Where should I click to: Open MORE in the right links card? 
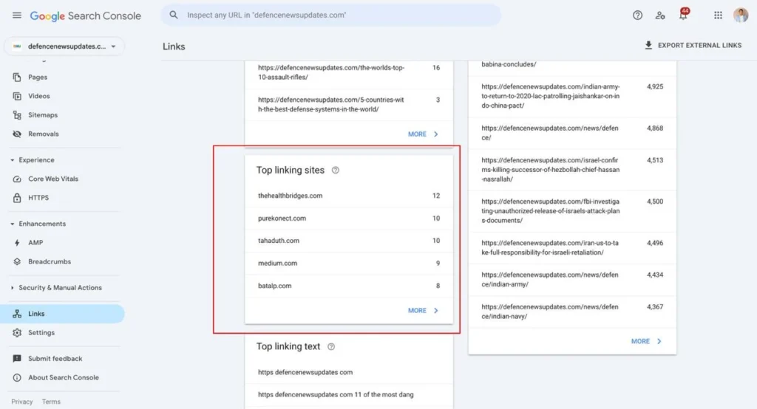point(646,342)
